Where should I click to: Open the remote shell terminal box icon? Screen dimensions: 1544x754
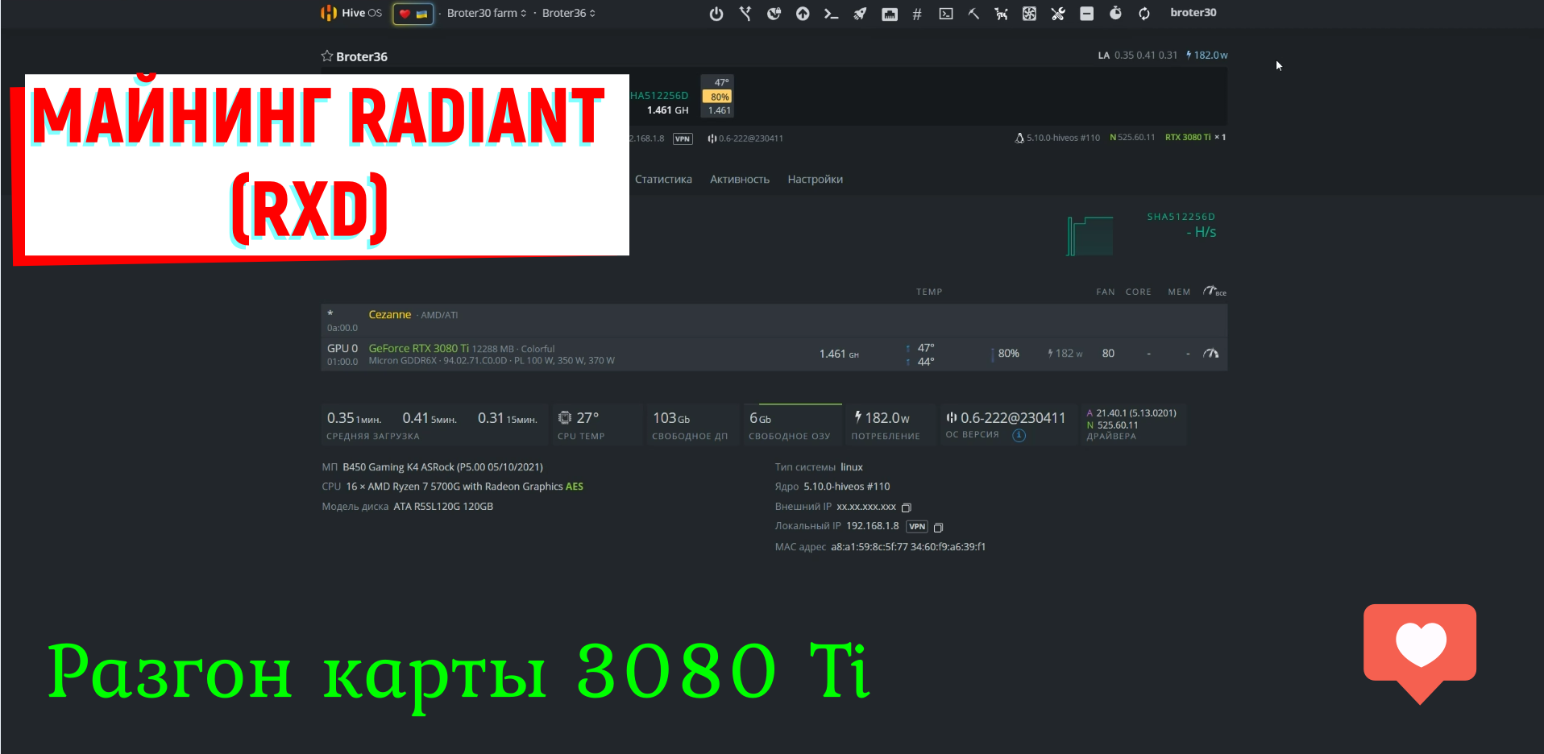coord(946,14)
